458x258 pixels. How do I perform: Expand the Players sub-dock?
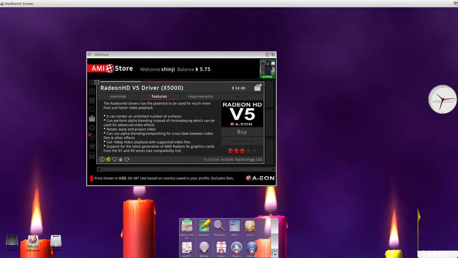(x=236, y=250)
